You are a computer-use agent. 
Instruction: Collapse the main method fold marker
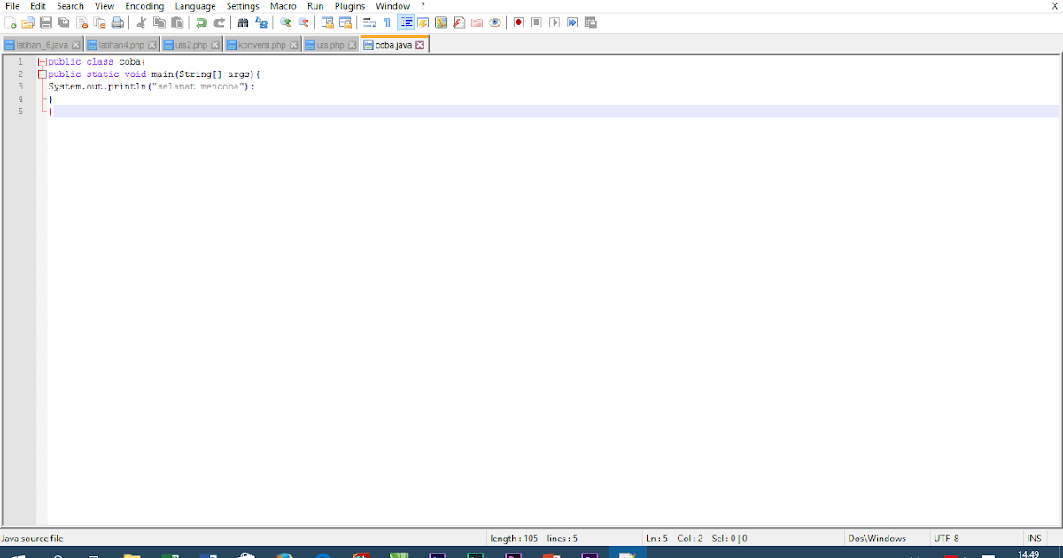[x=43, y=74]
